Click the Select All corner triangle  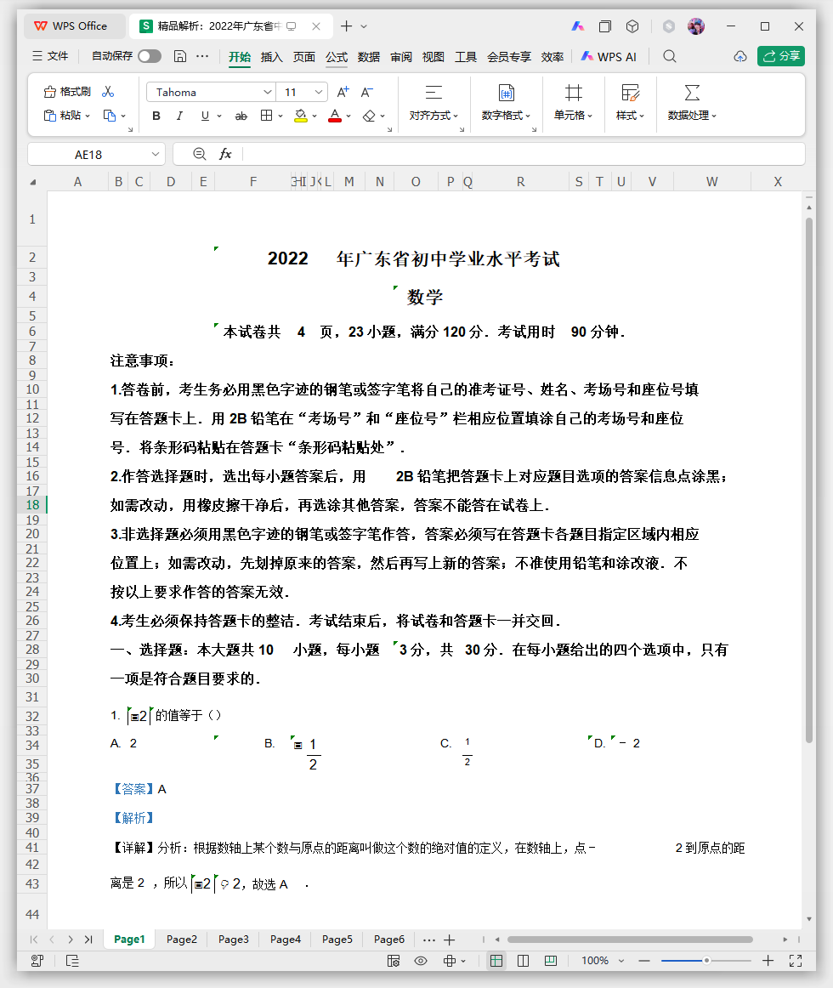pos(33,182)
